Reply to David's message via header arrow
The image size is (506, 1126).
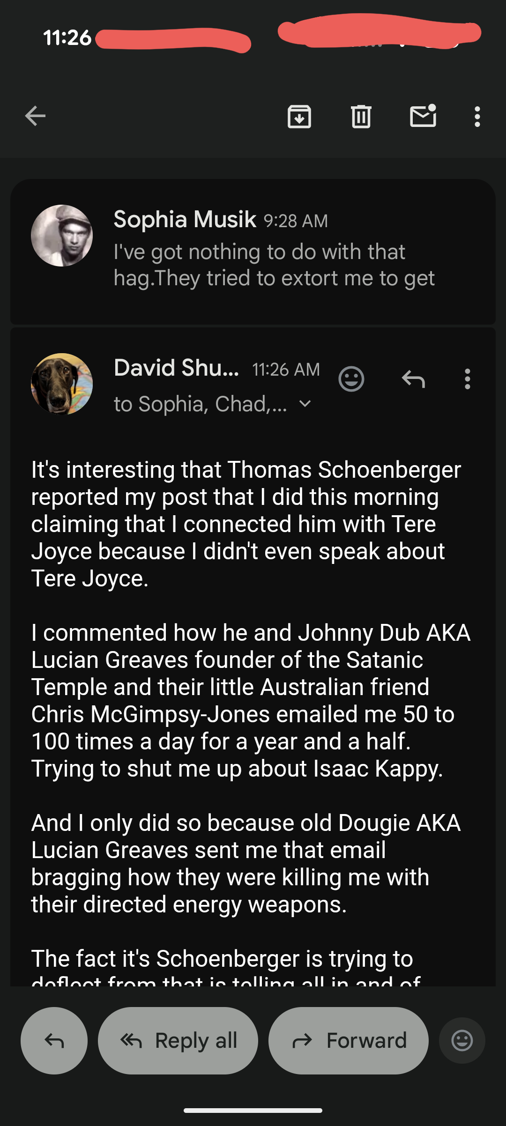[413, 379]
